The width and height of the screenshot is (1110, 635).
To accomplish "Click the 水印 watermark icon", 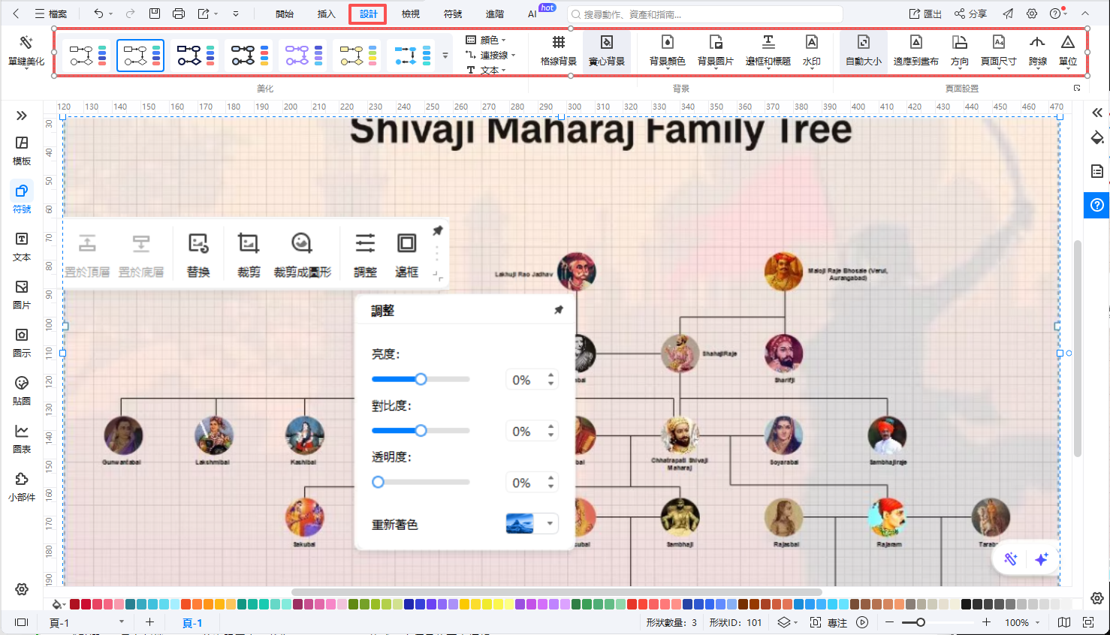I will tap(811, 50).
